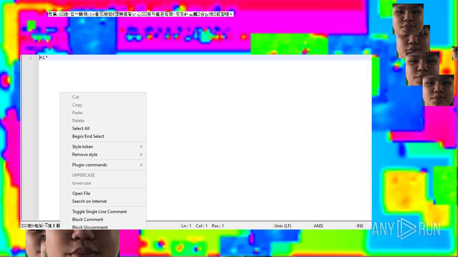Click garbled title text at top

(x=141, y=14)
